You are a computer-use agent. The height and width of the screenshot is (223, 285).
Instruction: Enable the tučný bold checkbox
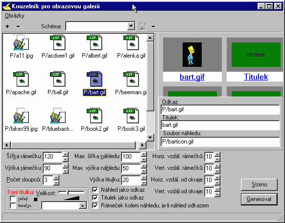[13, 199]
